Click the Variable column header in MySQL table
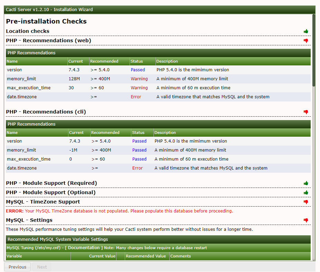This screenshot has width=320, height=272. [38, 256]
